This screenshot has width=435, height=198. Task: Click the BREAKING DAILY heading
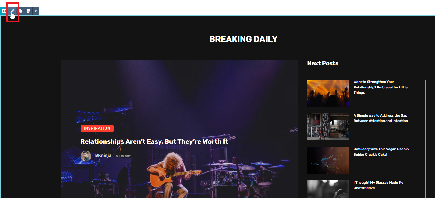tap(243, 39)
